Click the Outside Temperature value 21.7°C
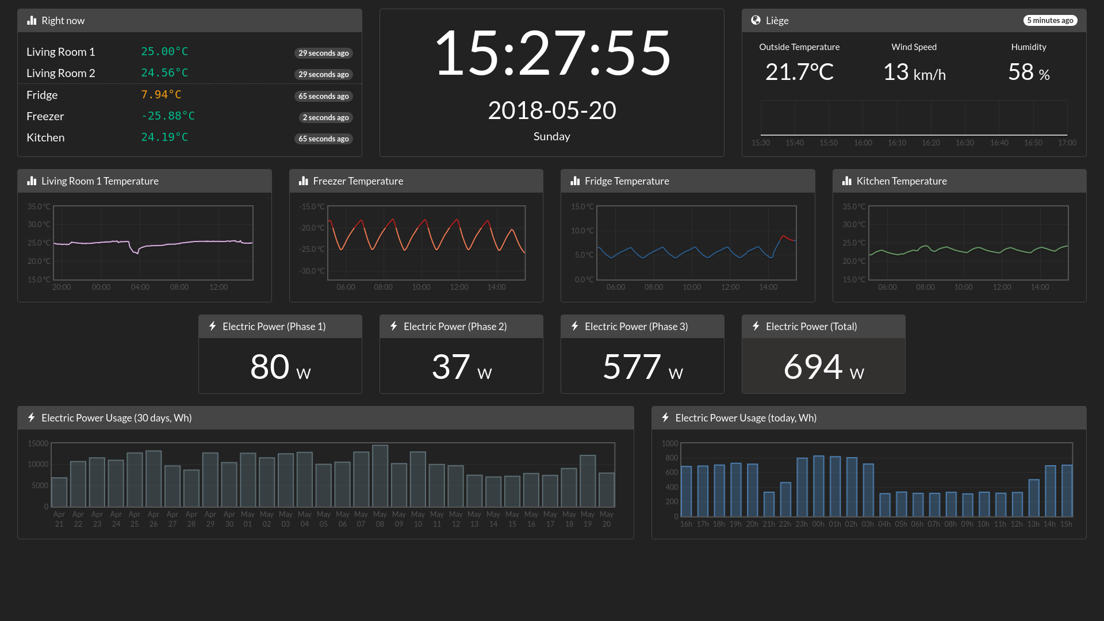Viewport: 1104px width, 621px height. pos(799,72)
